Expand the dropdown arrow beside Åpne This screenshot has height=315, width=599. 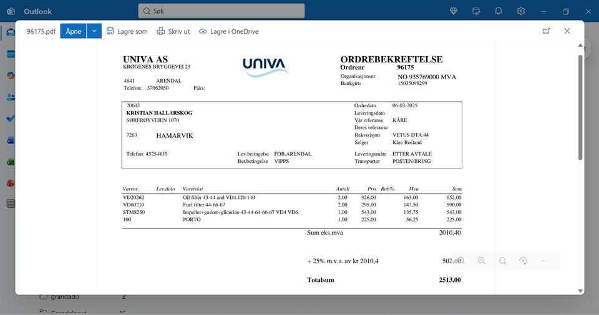tap(94, 31)
